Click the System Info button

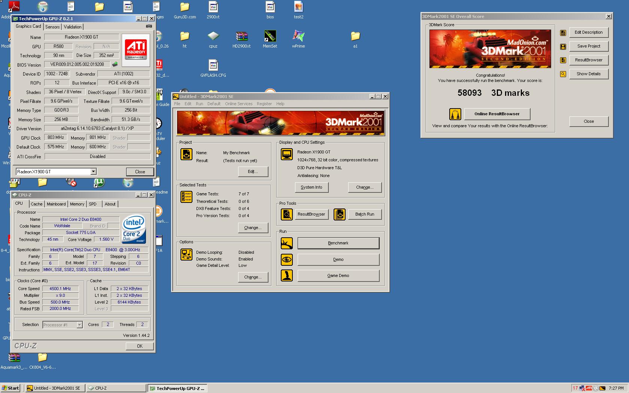pyautogui.click(x=312, y=187)
